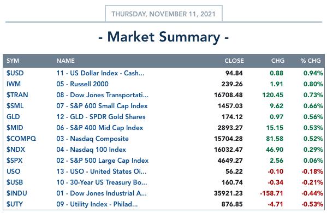Sort by the CLOSE column header

(234, 61)
